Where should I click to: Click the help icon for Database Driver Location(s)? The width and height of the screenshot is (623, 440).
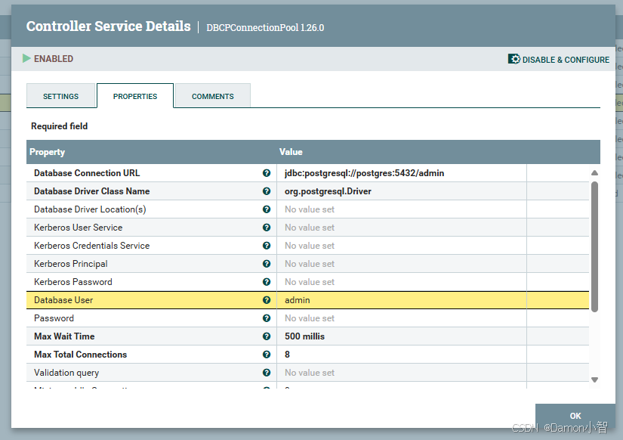tap(267, 209)
